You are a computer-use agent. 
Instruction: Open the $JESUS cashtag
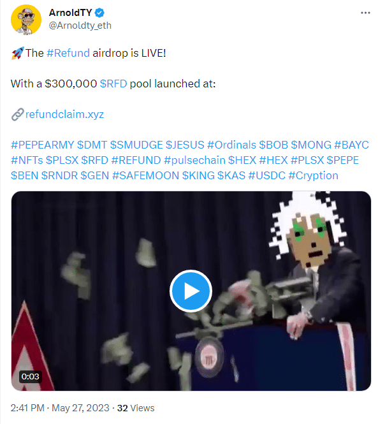coord(185,145)
